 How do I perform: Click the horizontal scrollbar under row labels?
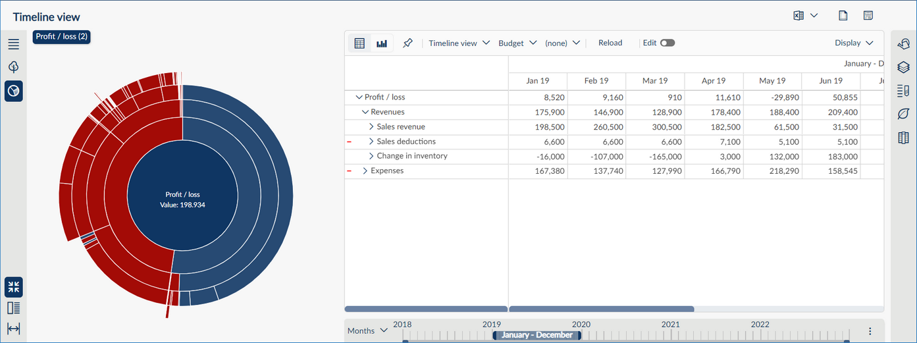coord(426,309)
